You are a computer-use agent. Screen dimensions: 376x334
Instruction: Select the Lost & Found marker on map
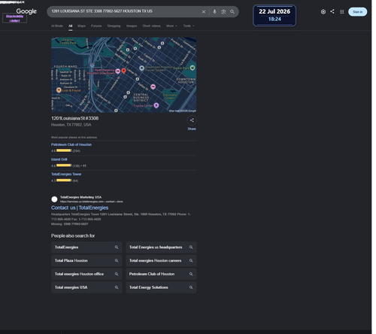pyautogui.click(x=59, y=90)
